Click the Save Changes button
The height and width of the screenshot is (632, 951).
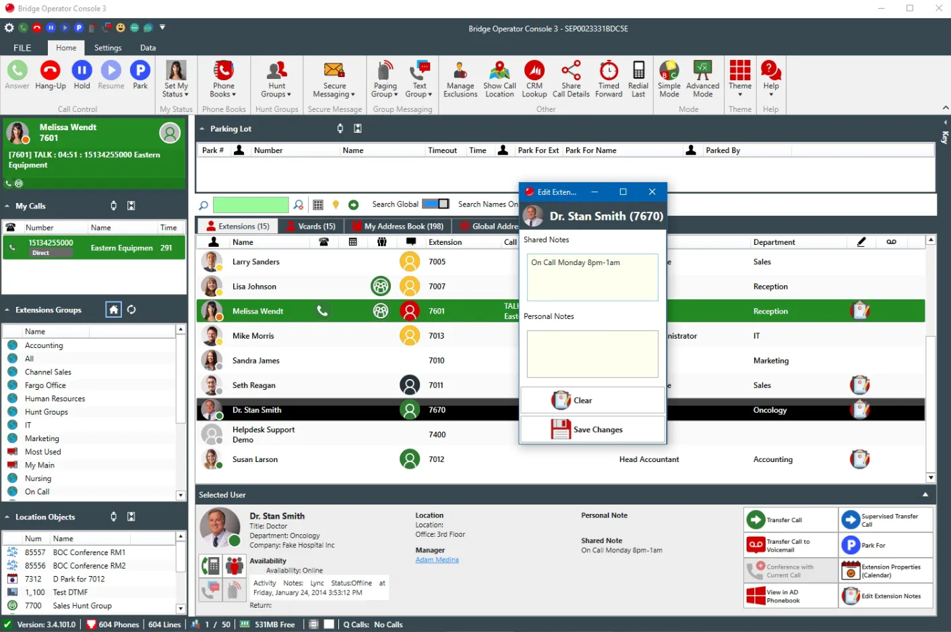point(592,430)
